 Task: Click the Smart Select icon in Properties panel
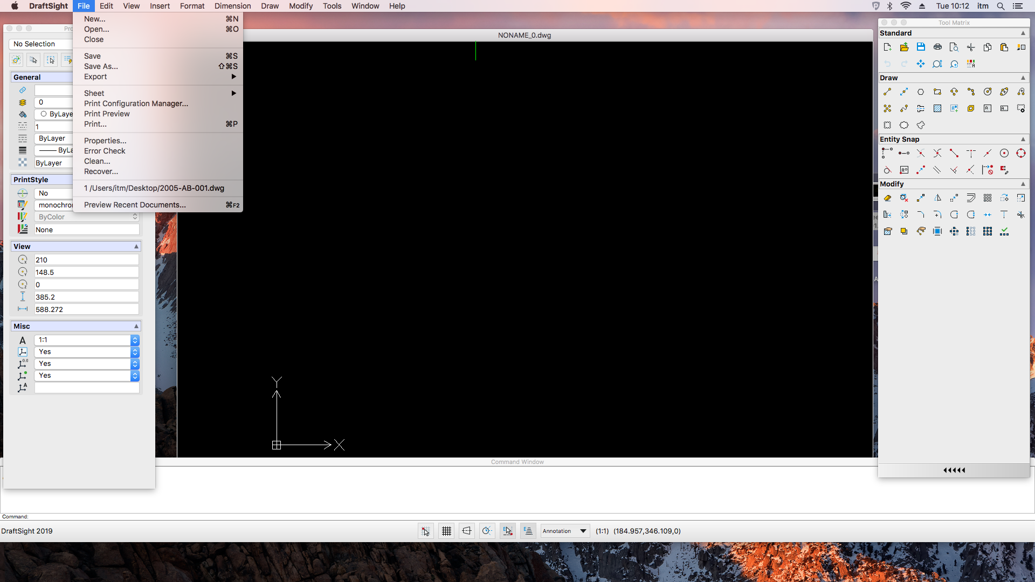click(67, 60)
